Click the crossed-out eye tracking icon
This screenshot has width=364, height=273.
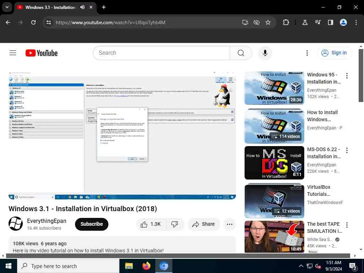tap(257, 22)
